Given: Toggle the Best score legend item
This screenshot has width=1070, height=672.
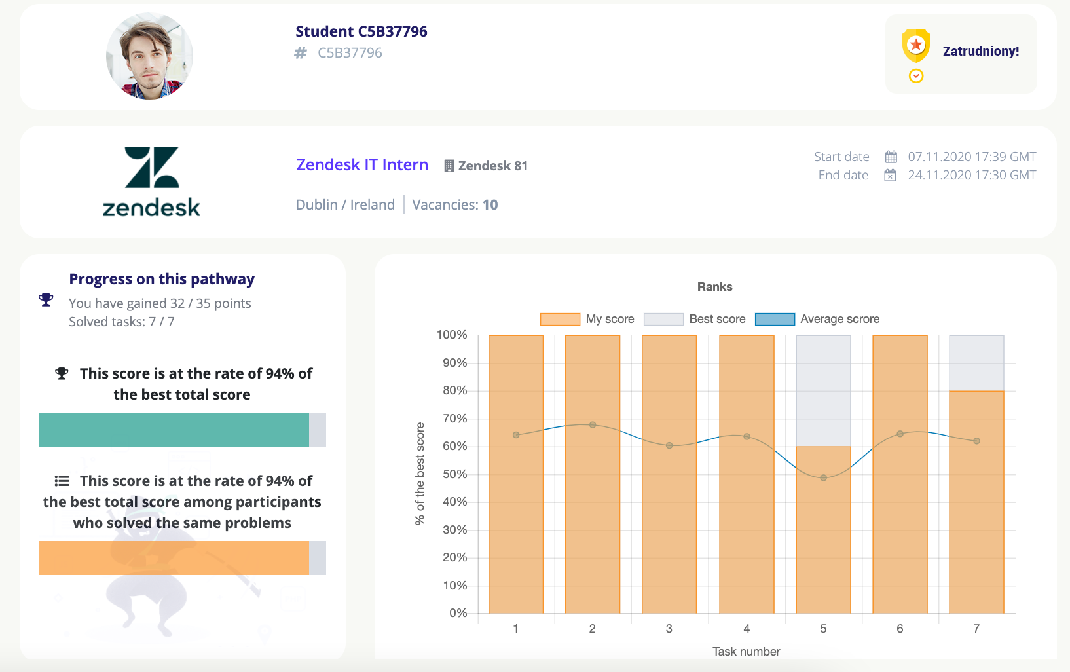Looking at the screenshot, I should click(695, 319).
